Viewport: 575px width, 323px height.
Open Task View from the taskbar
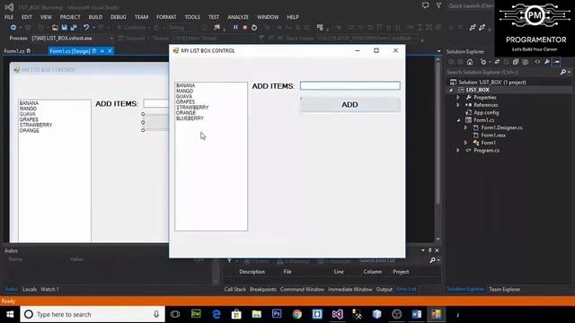pos(175,314)
